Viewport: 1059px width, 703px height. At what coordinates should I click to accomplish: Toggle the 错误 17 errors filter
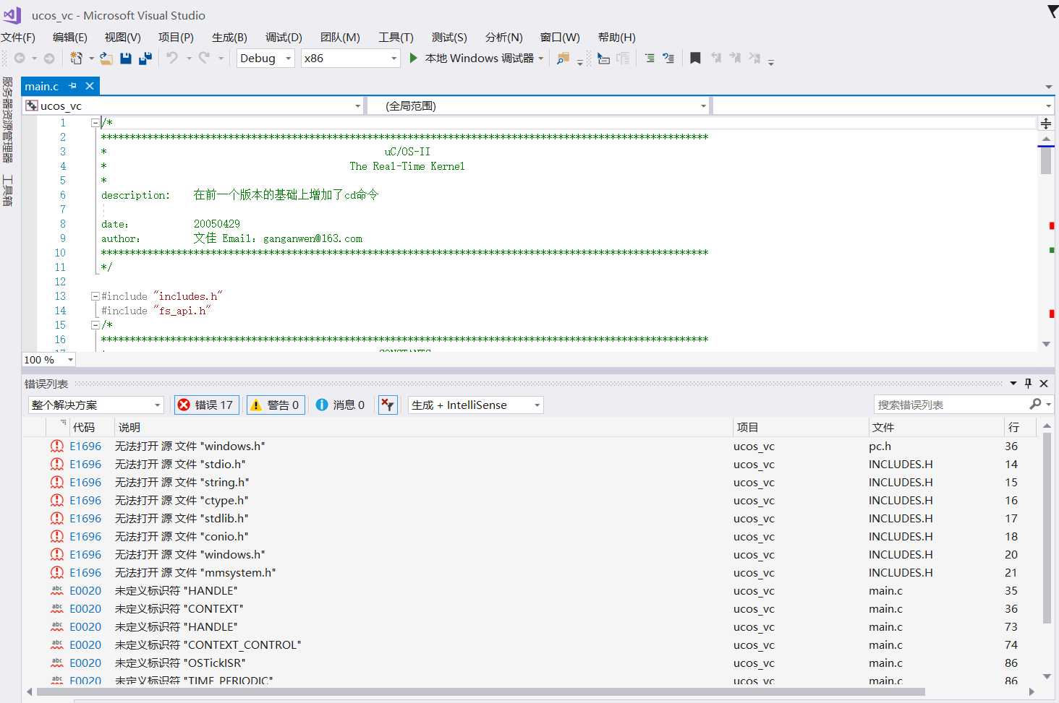point(206,405)
